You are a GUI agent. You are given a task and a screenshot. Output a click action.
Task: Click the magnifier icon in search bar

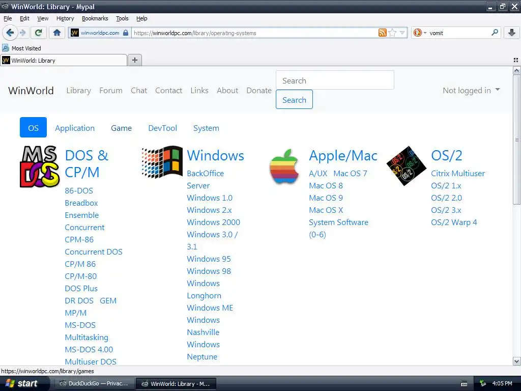495,33
